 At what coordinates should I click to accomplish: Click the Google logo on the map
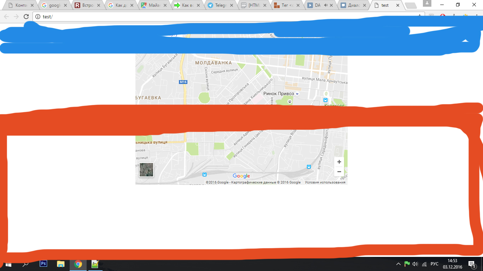coord(241,176)
